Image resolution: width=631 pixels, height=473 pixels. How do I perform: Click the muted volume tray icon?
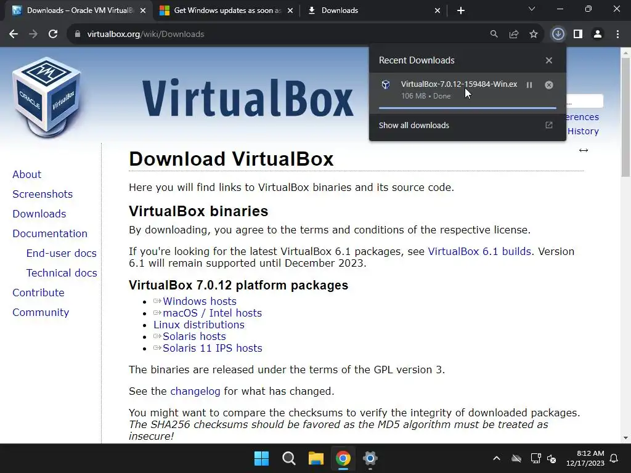coord(552,458)
